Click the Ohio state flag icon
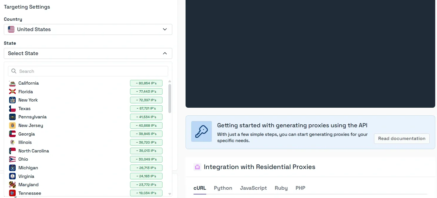 pos(12,159)
